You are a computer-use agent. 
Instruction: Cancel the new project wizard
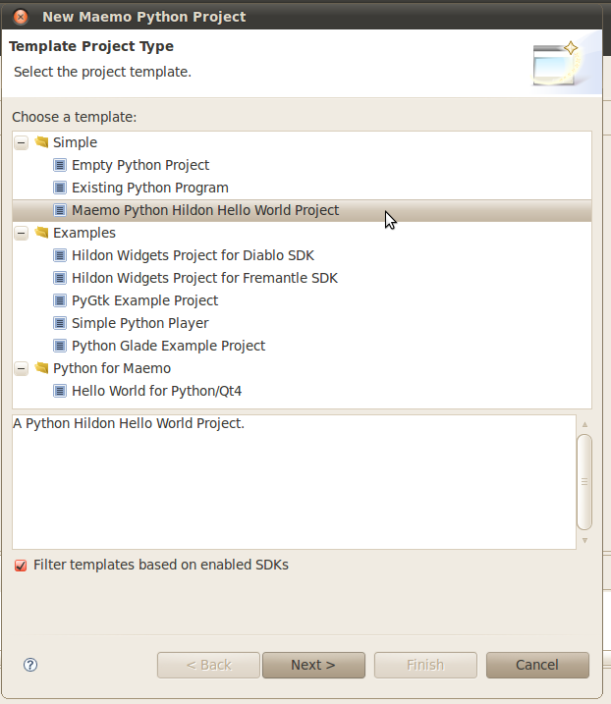tap(537, 665)
